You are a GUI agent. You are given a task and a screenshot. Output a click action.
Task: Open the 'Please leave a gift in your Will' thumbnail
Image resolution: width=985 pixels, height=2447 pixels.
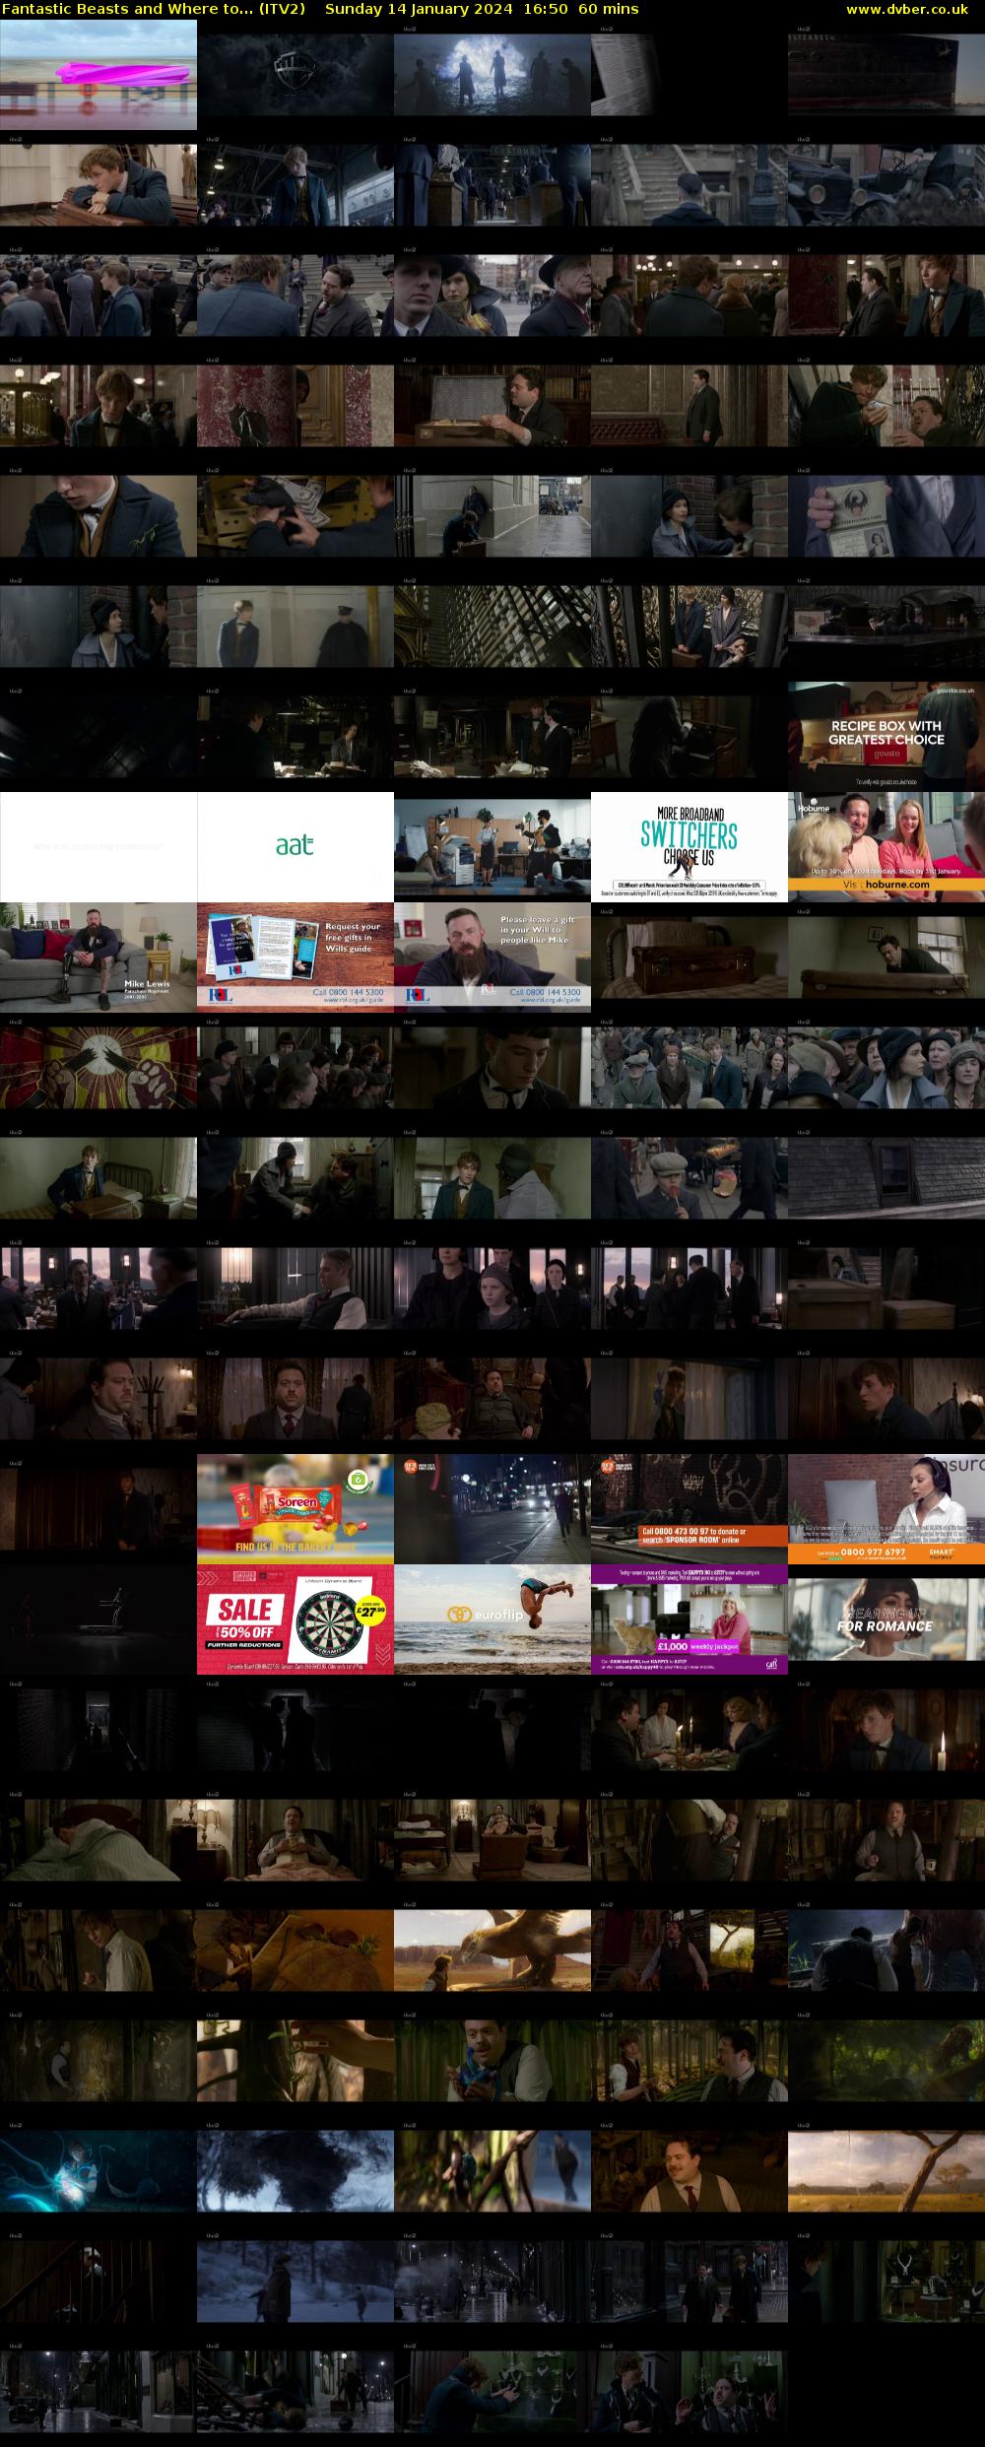(492, 958)
